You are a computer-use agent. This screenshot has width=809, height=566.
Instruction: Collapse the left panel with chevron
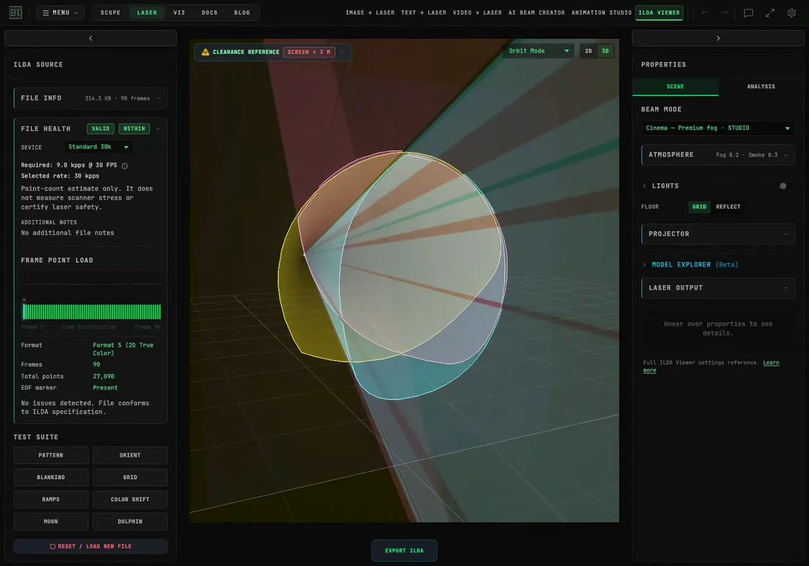coord(90,39)
